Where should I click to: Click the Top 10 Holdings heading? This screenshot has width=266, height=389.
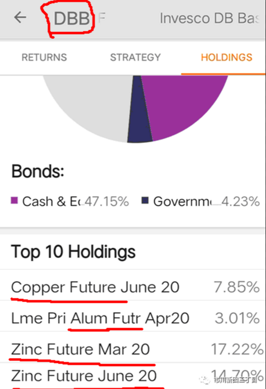point(73,252)
